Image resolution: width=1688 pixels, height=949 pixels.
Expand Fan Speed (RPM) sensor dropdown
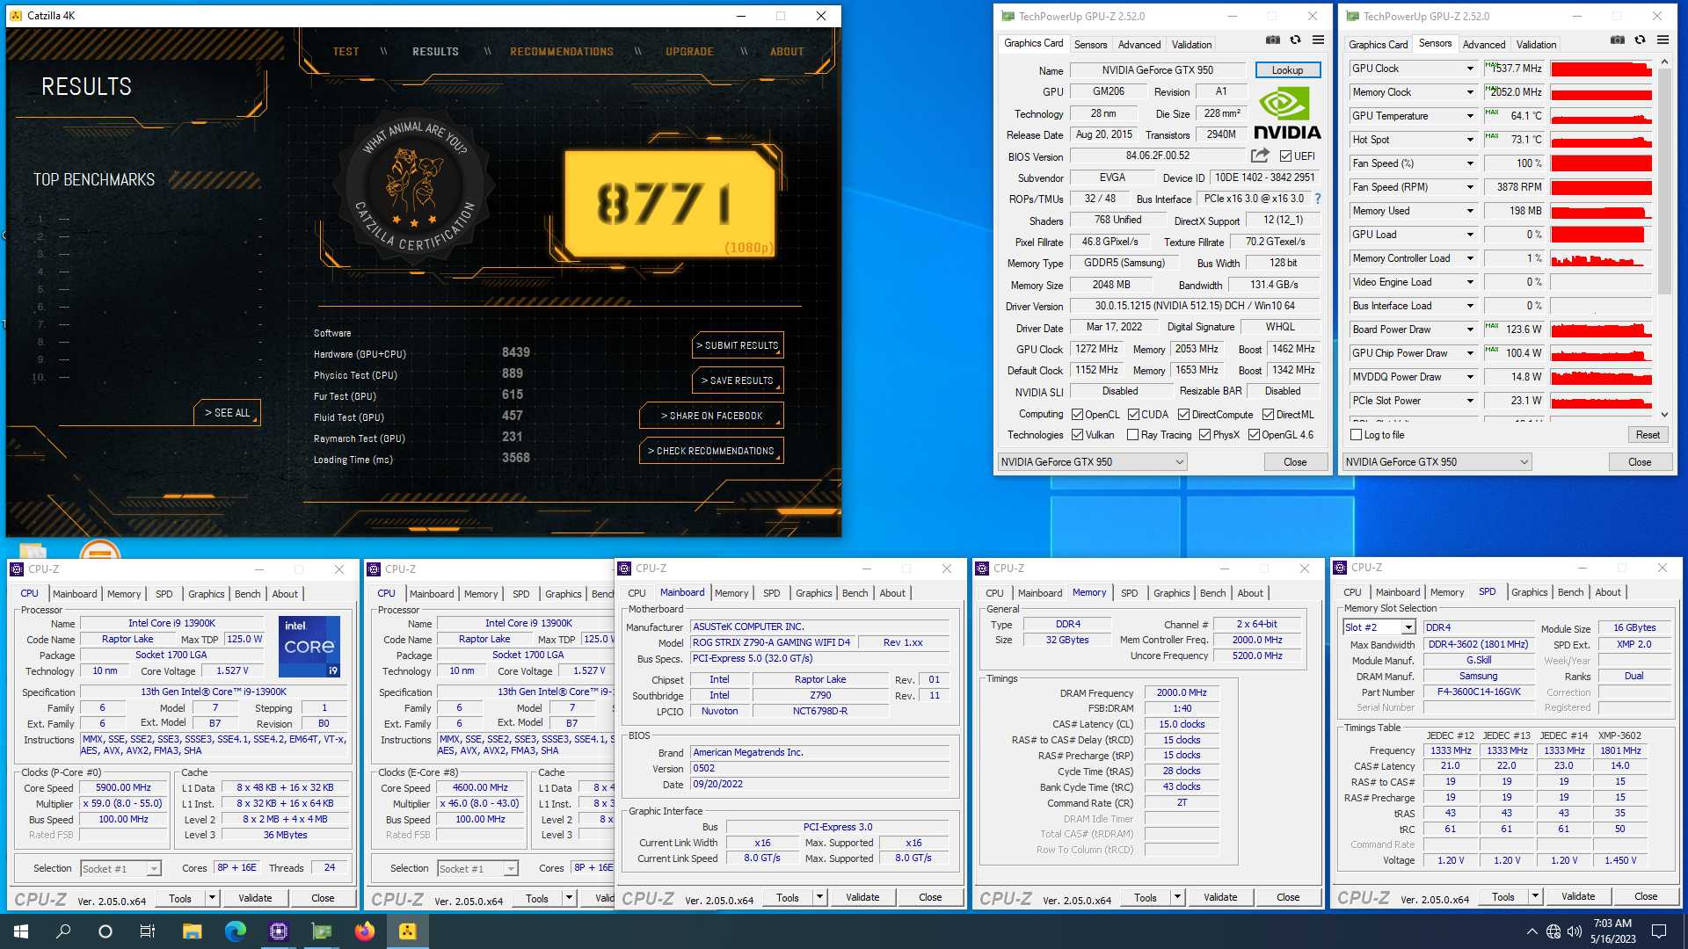coord(1469,187)
